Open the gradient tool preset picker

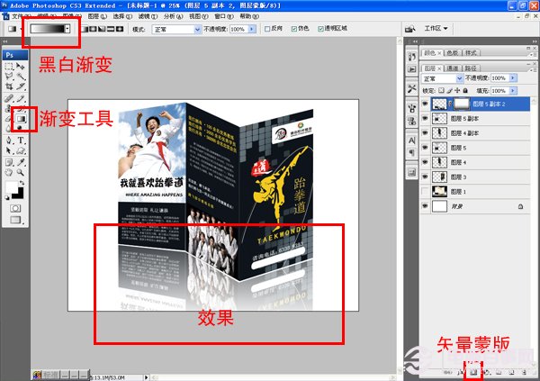point(14,29)
